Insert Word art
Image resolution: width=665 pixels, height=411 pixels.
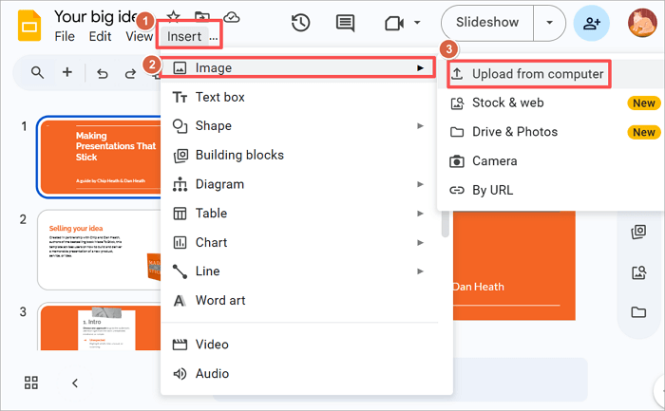pyautogui.click(x=297, y=300)
